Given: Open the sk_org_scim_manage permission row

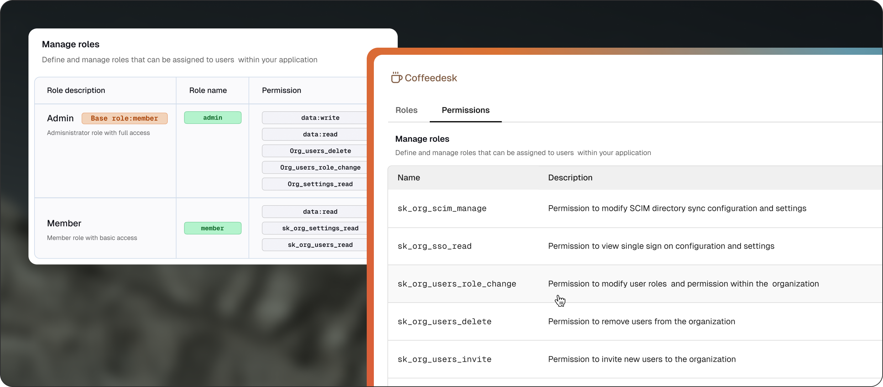Looking at the screenshot, I should pos(442,208).
